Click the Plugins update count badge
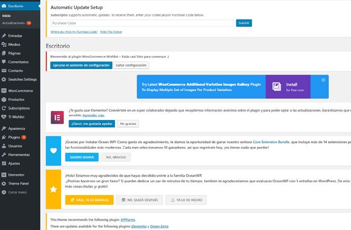Screen dimensions: 351x230 coord(24,137)
